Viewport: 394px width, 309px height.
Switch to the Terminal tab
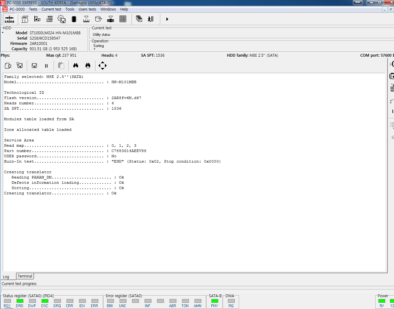(x=25, y=276)
